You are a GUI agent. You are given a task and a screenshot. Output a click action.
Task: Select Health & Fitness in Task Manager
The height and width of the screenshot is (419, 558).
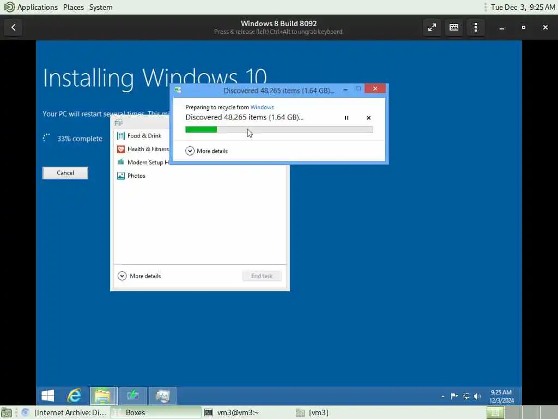tap(142, 149)
